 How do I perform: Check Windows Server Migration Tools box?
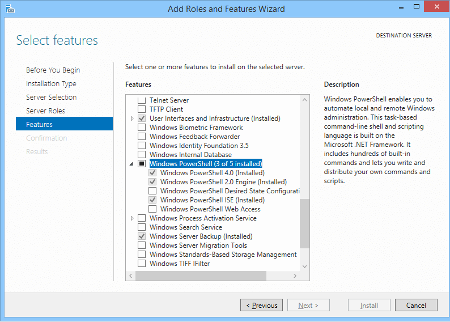(142, 245)
